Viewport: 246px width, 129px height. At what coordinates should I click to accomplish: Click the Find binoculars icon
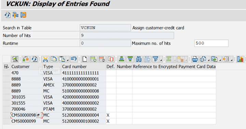pyautogui.click(x=139, y=59)
